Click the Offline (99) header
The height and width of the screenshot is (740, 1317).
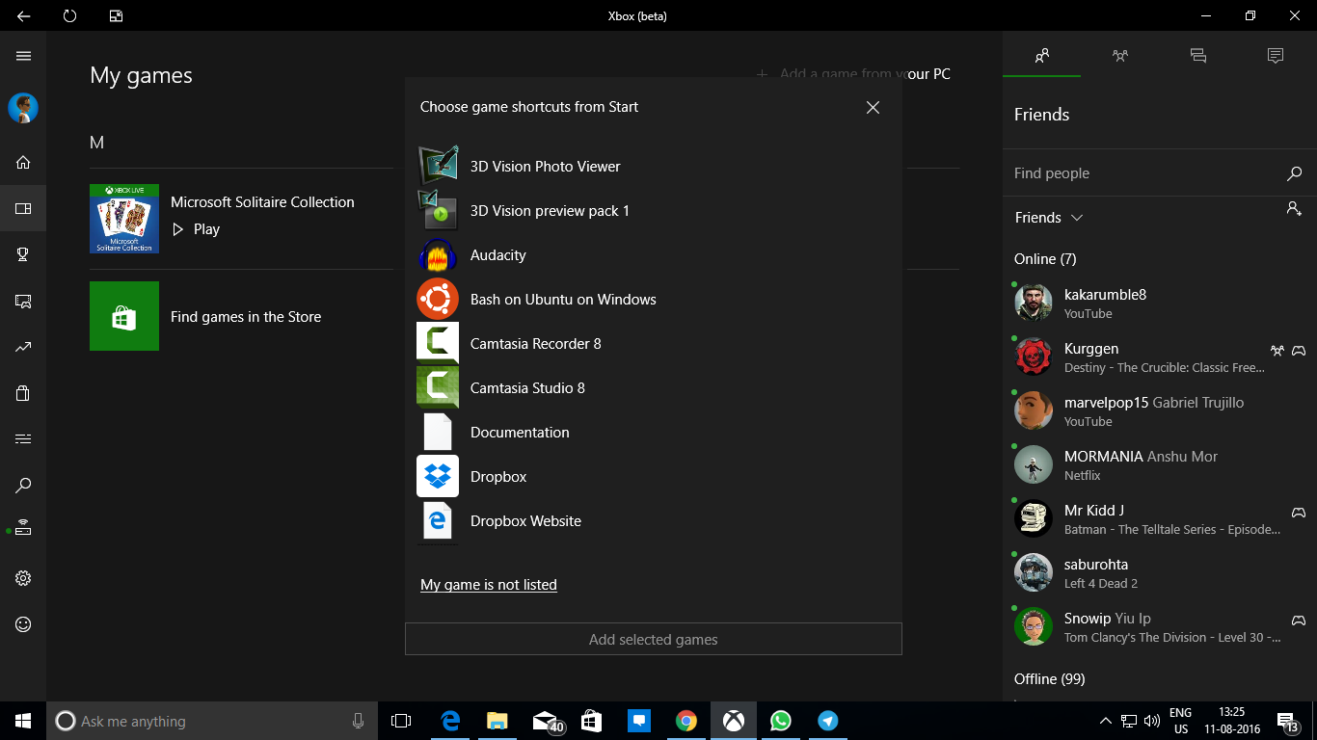1049,678
